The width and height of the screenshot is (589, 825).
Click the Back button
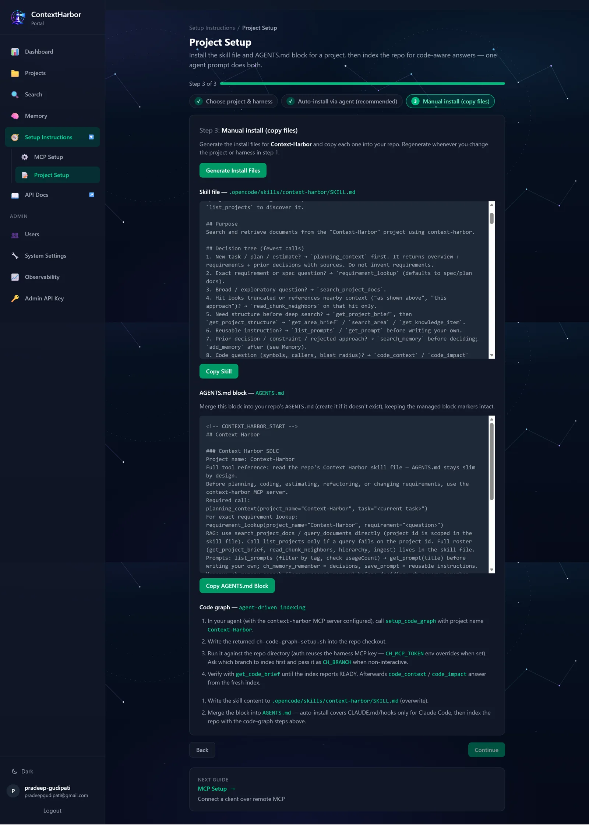[202, 750]
